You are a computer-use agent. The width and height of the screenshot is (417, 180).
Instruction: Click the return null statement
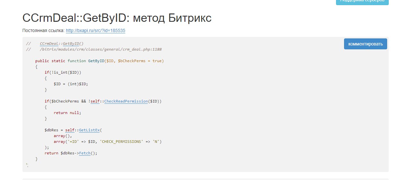tap(67, 113)
